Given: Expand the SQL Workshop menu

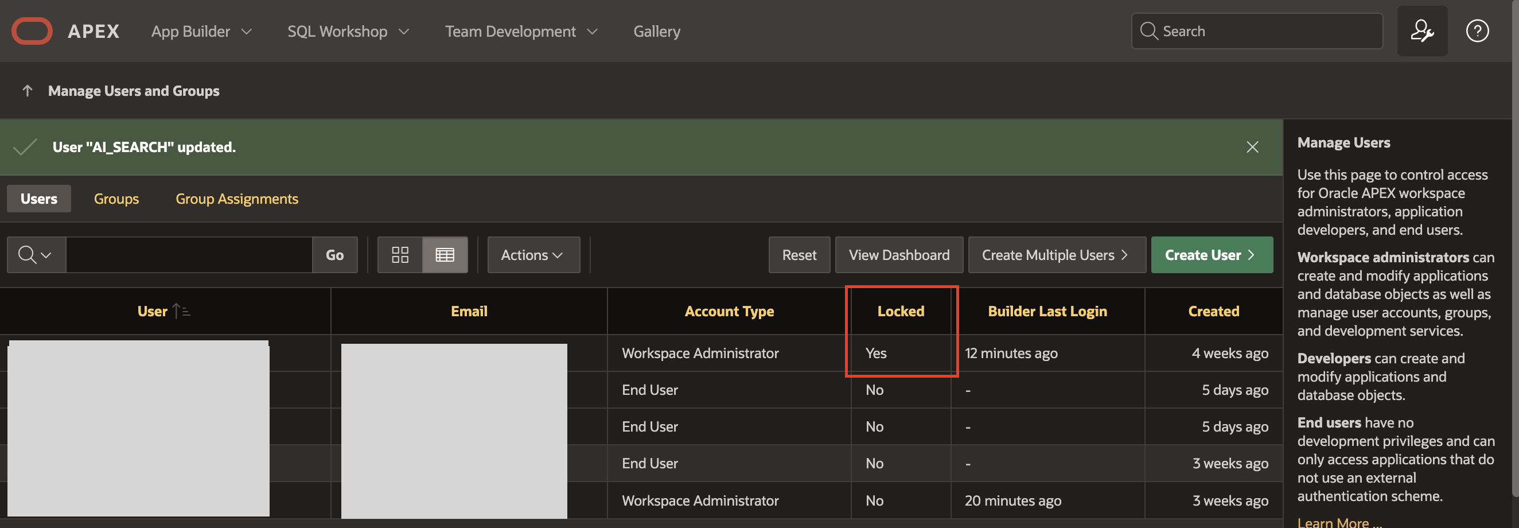Looking at the screenshot, I should point(348,31).
